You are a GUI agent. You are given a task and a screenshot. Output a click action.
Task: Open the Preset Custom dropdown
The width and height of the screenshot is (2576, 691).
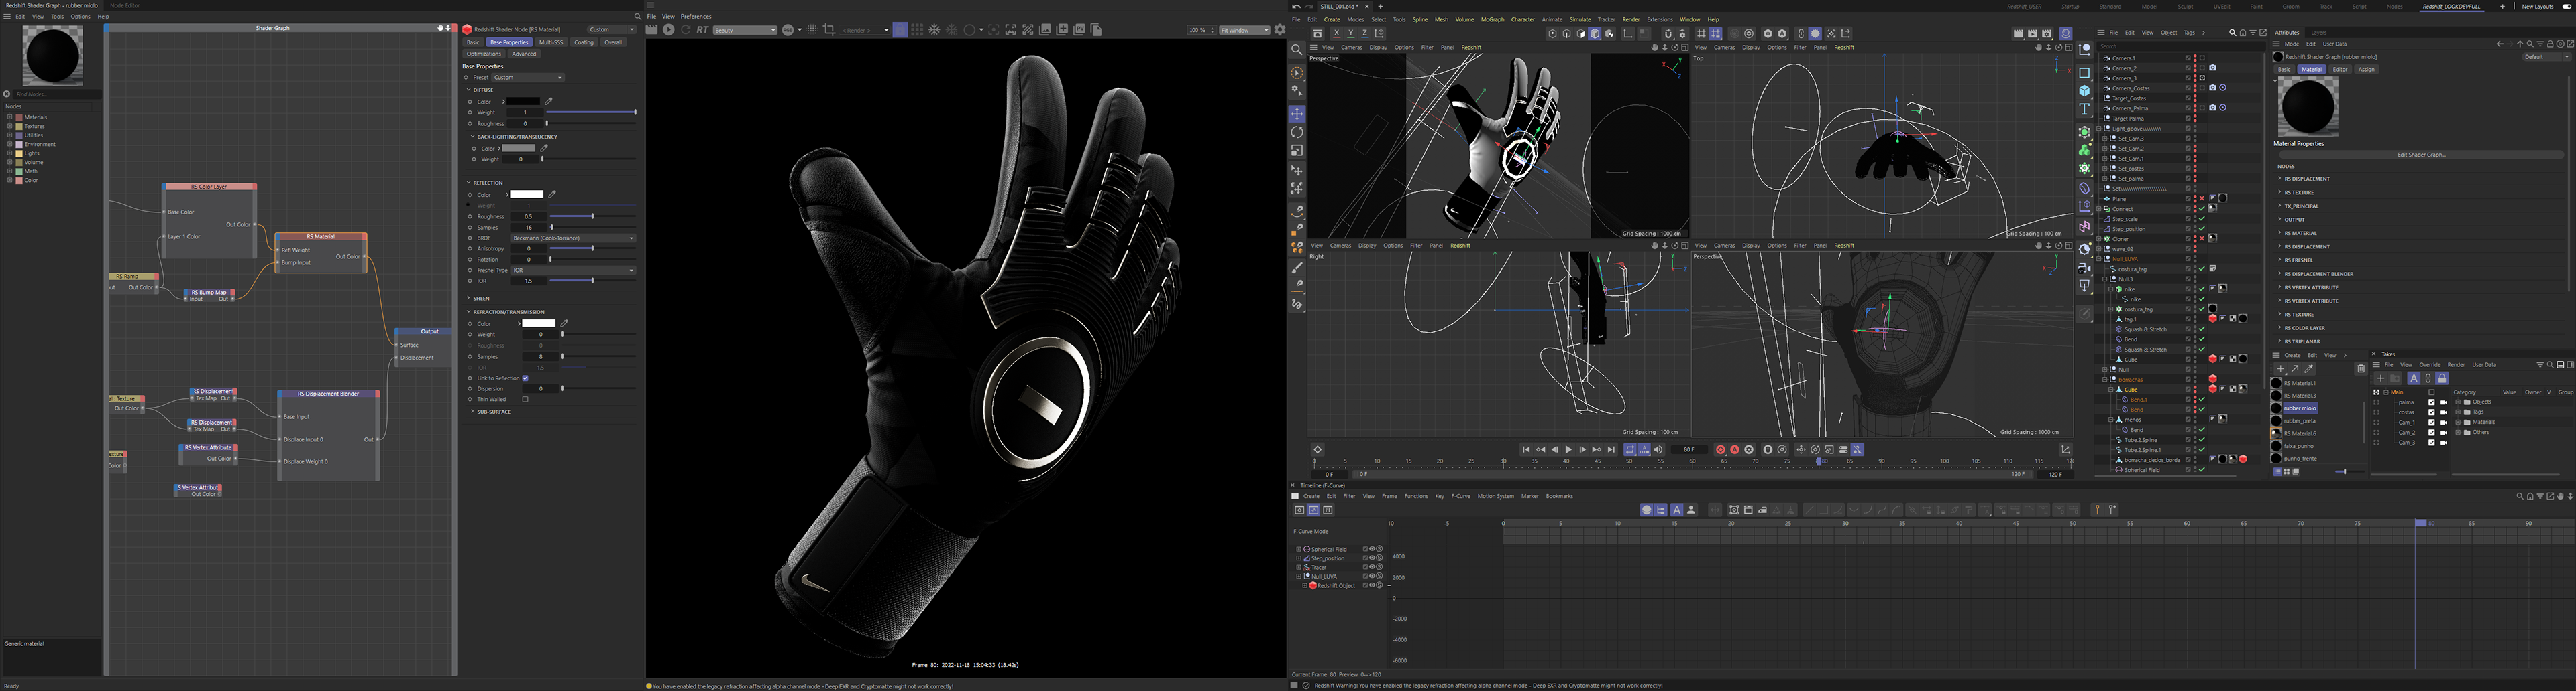(x=528, y=78)
